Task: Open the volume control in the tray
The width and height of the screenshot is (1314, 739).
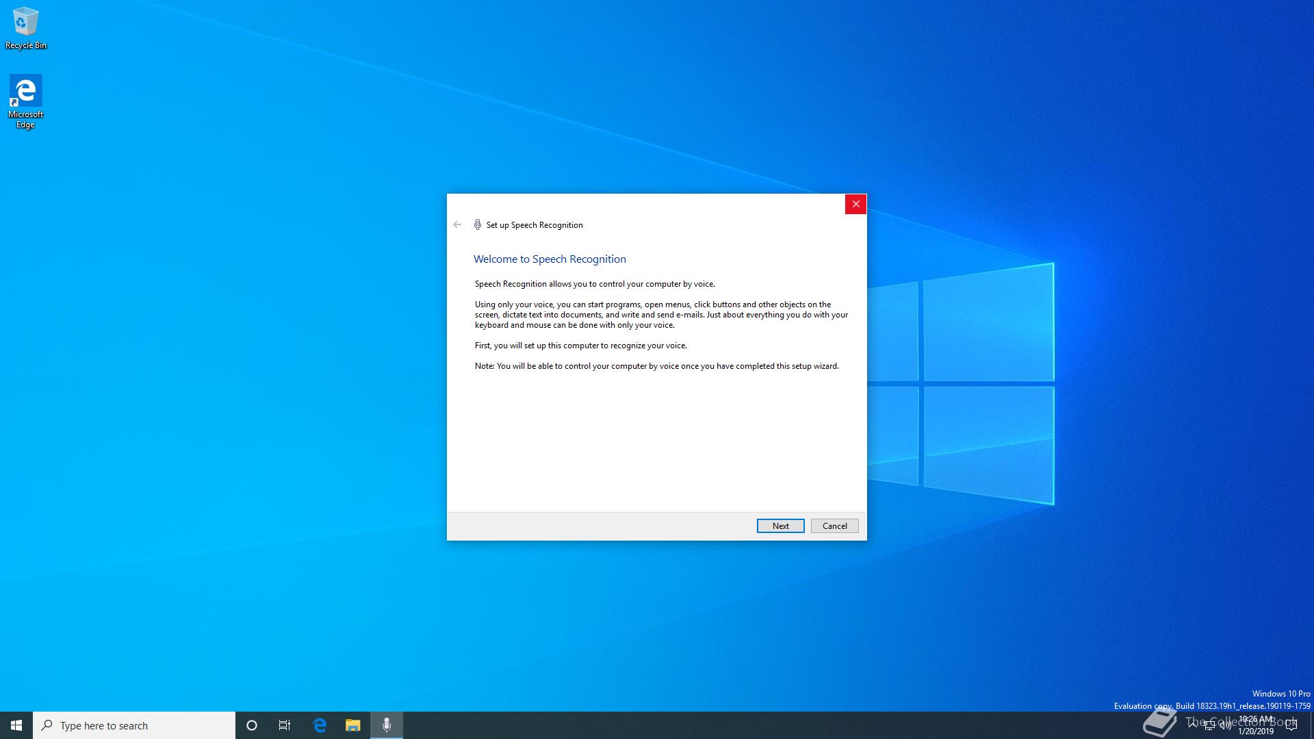Action: (1225, 725)
